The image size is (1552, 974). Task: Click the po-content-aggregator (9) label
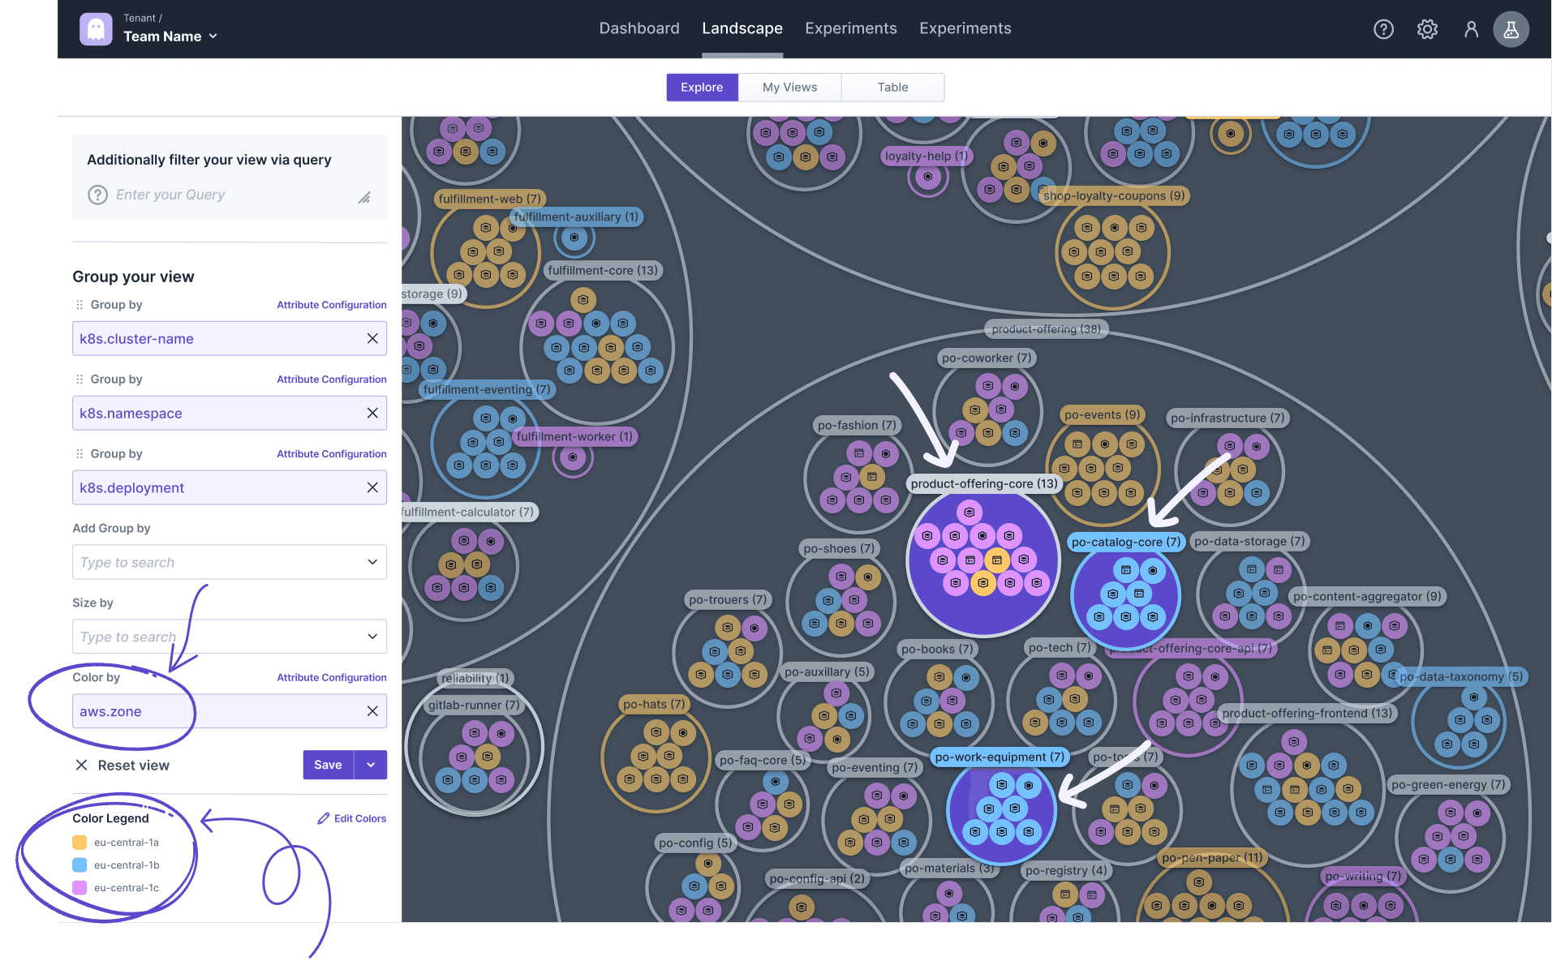tap(1367, 596)
